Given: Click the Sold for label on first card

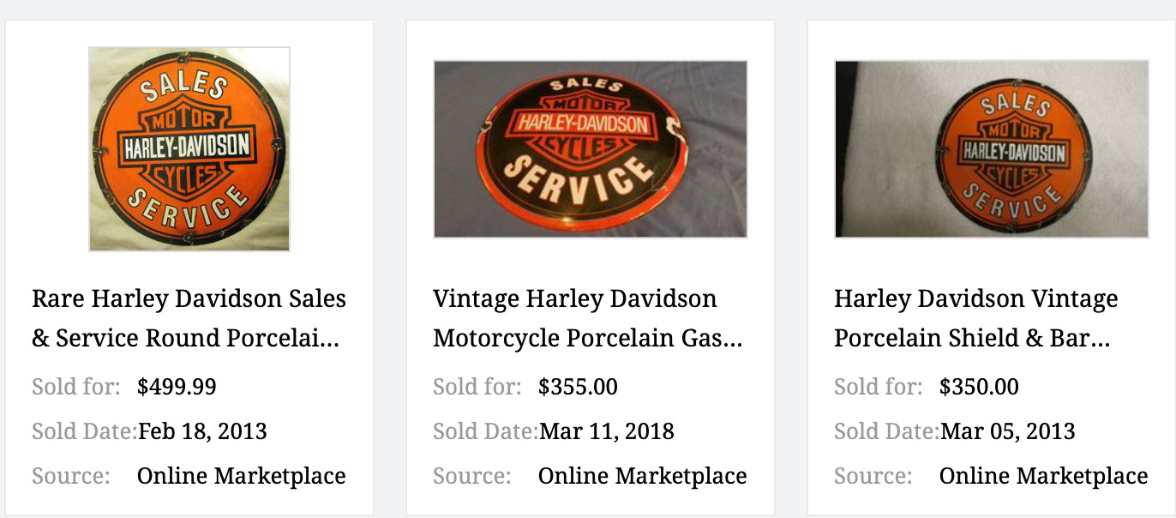Looking at the screenshot, I should tap(75, 387).
